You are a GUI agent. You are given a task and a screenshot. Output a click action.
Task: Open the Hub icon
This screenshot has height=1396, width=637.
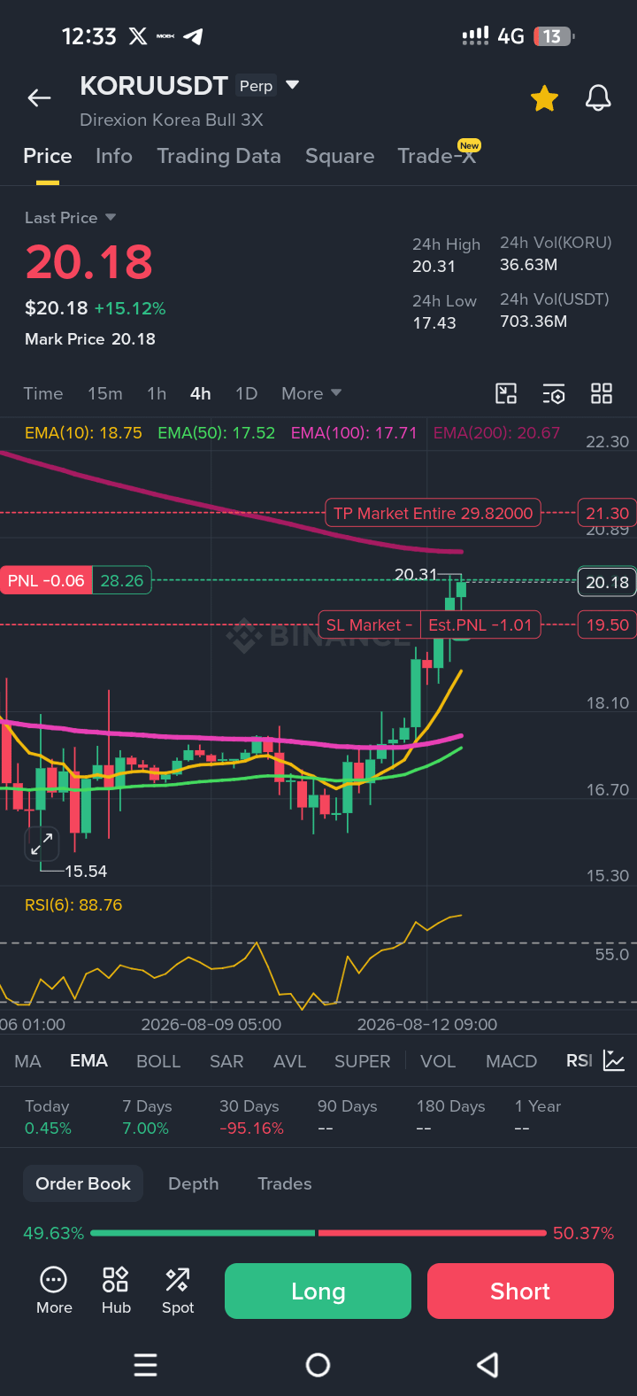116,1291
